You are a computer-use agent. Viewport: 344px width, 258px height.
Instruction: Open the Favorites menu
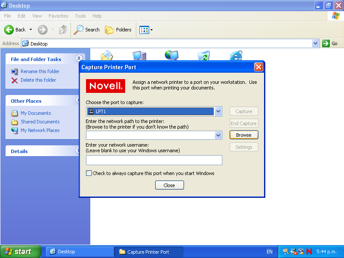pos(58,16)
